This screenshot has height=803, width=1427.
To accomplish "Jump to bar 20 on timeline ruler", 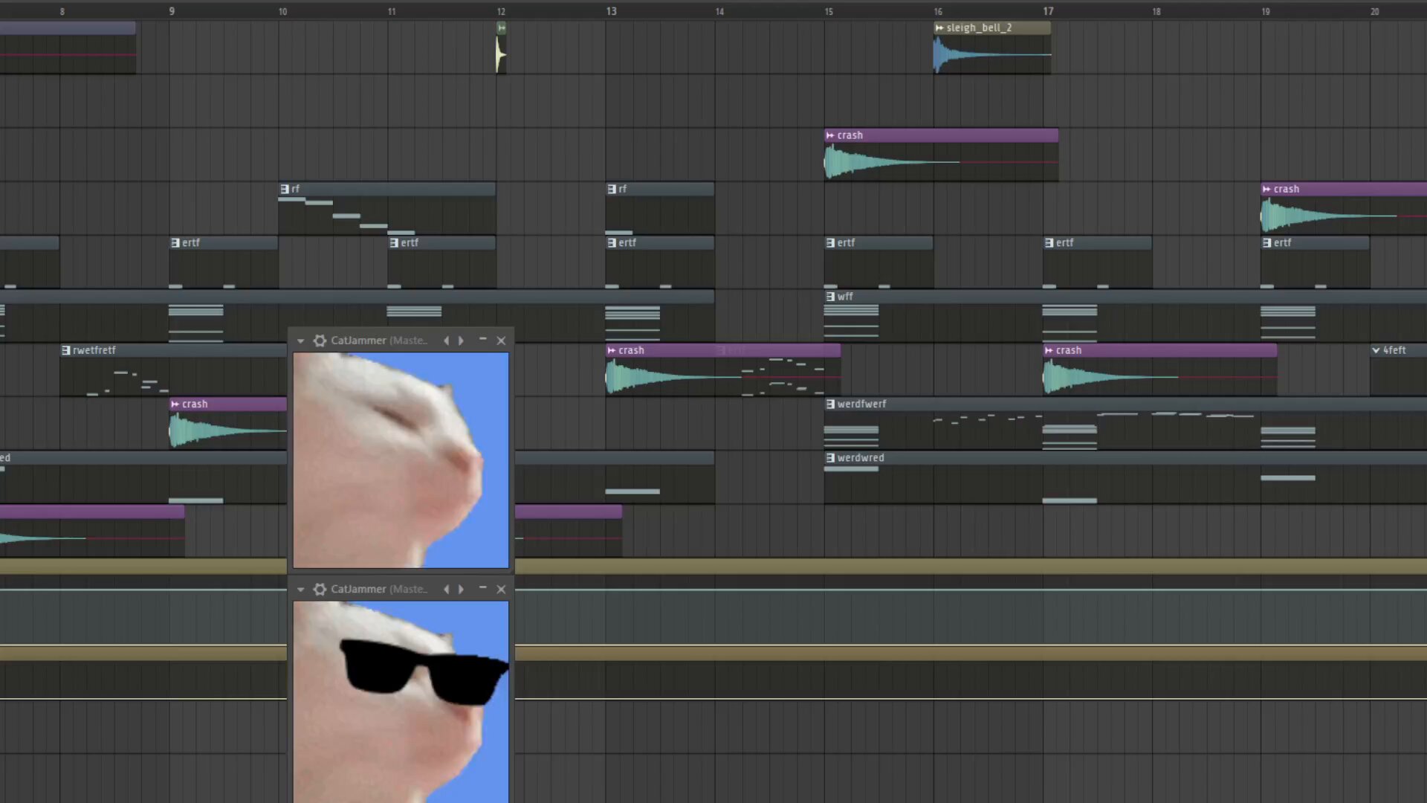I will [1375, 11].
